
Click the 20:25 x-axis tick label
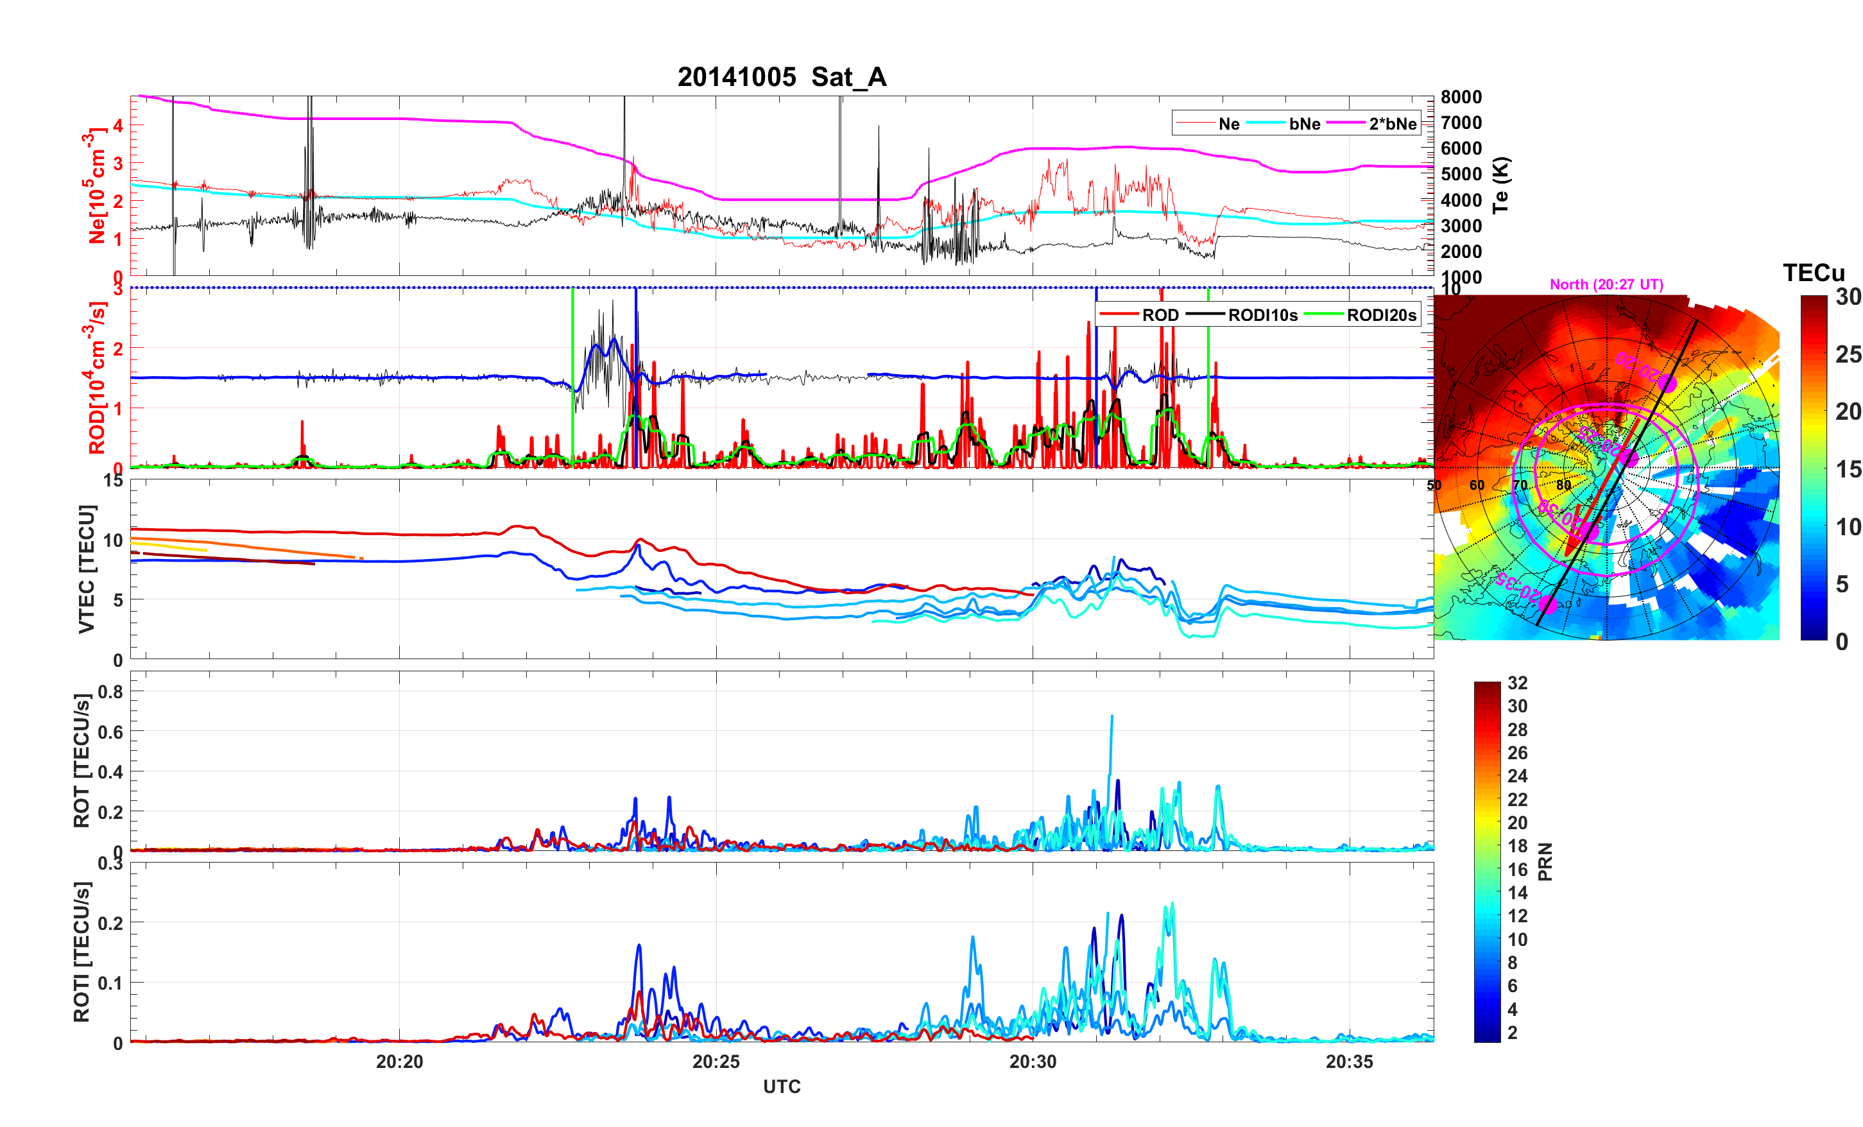pyautogui.click(x=716, y=1062)
